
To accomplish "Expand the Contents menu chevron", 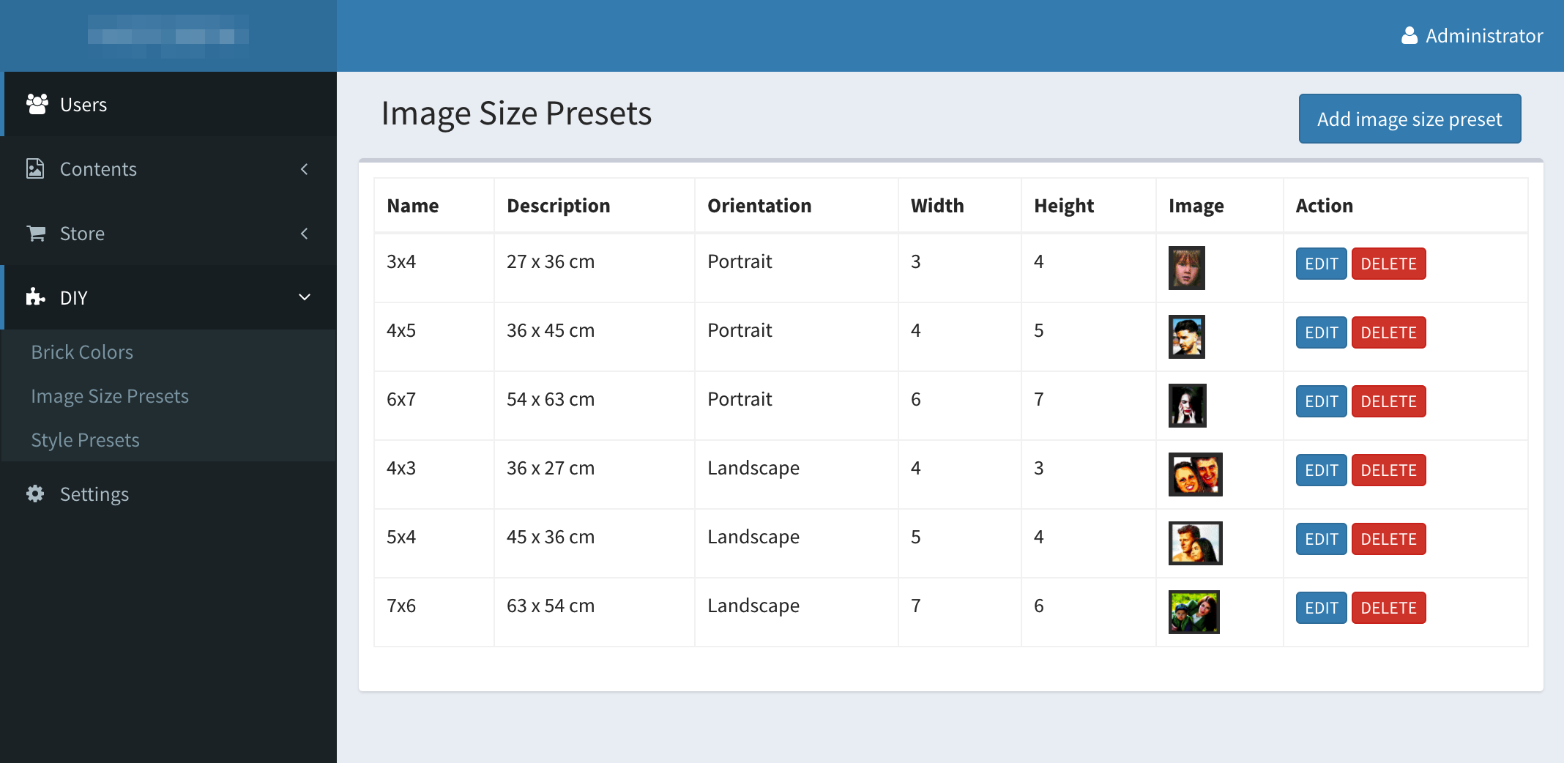I will tap(305, 169).
